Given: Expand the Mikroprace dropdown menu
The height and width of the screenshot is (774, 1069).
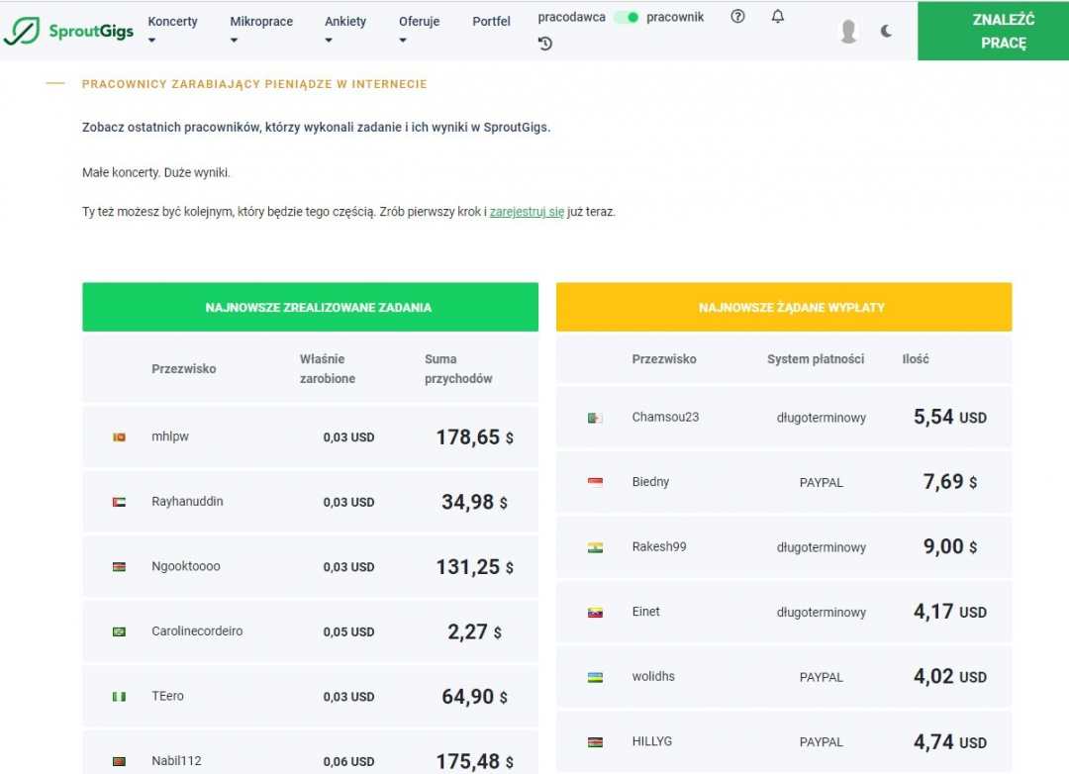Looking at the screenshot, I should point(260,30).
